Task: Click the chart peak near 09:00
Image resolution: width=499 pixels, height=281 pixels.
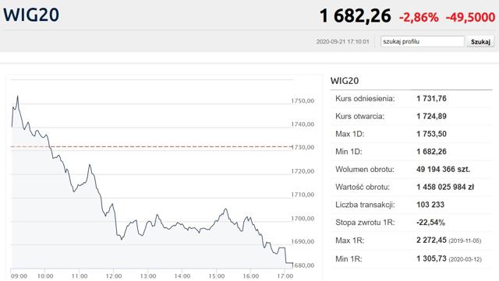Action: pos(17,96)
